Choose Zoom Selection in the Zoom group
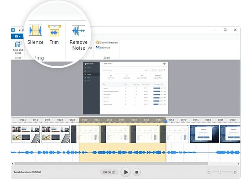Viewport: 248px width, 189px height. pyautogui.click(x=107, y=43)
